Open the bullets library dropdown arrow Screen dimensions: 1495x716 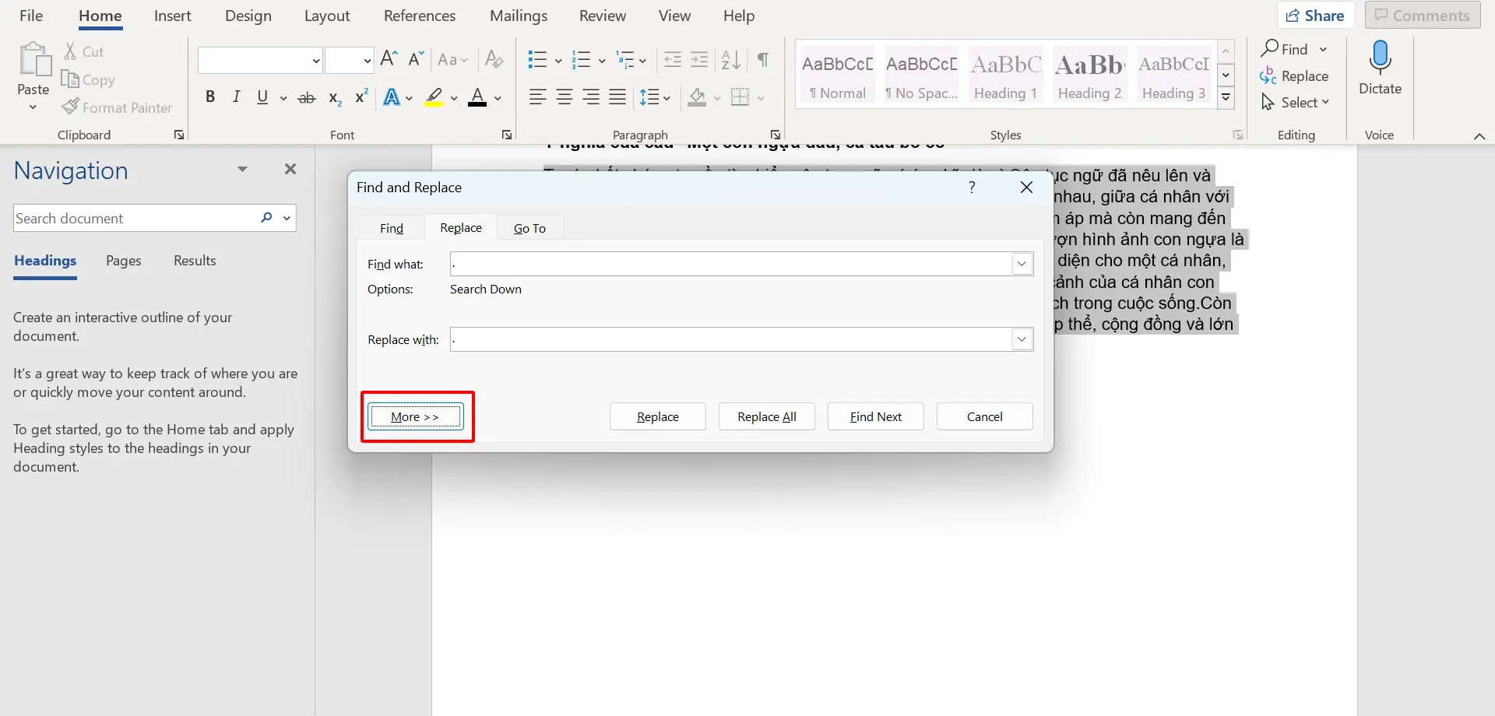(558, 61)
